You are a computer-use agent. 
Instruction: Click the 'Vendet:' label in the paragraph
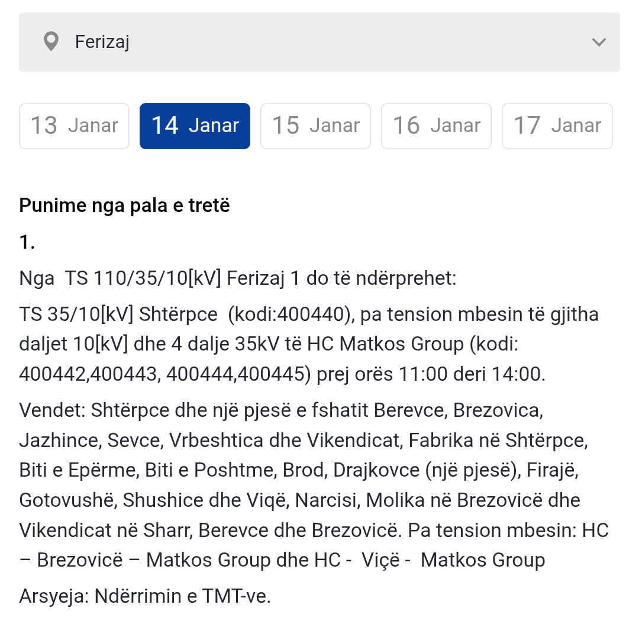[52, 410]
